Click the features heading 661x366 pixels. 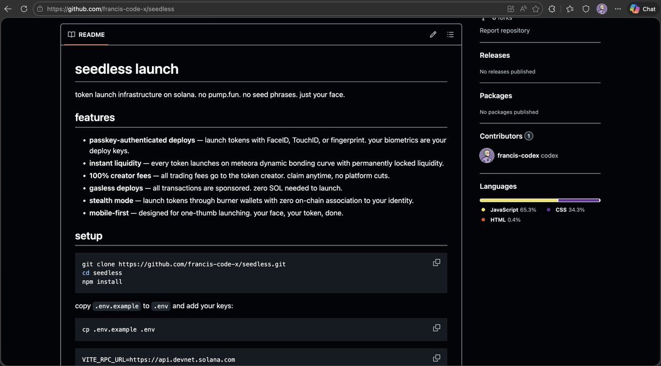click(x=95, y=117)
